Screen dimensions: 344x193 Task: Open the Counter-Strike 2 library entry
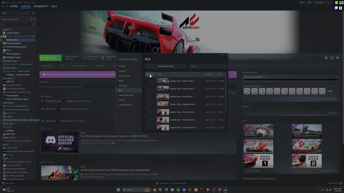[13, 33]
